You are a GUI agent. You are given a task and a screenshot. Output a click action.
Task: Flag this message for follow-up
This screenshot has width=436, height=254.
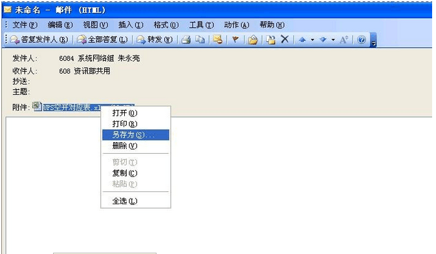tap(235, 39)
